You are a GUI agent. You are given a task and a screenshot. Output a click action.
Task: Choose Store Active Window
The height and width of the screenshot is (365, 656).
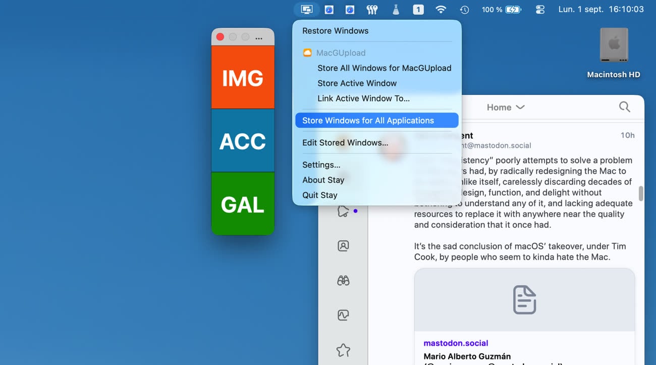[x=377, y=83]
